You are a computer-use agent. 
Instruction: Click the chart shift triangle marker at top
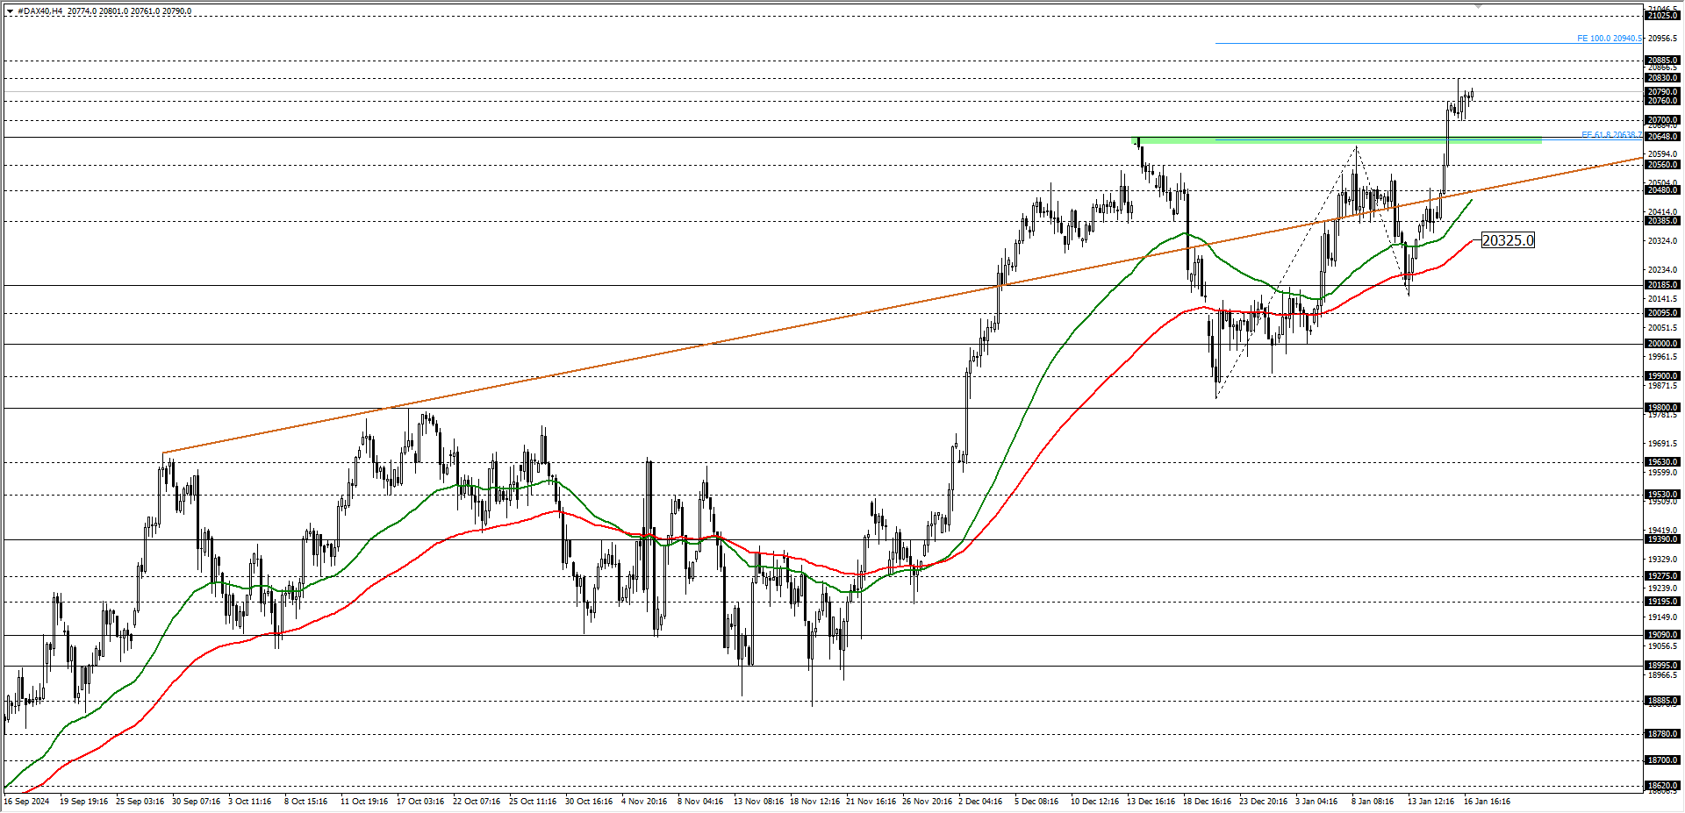[x=1478, y=6]
